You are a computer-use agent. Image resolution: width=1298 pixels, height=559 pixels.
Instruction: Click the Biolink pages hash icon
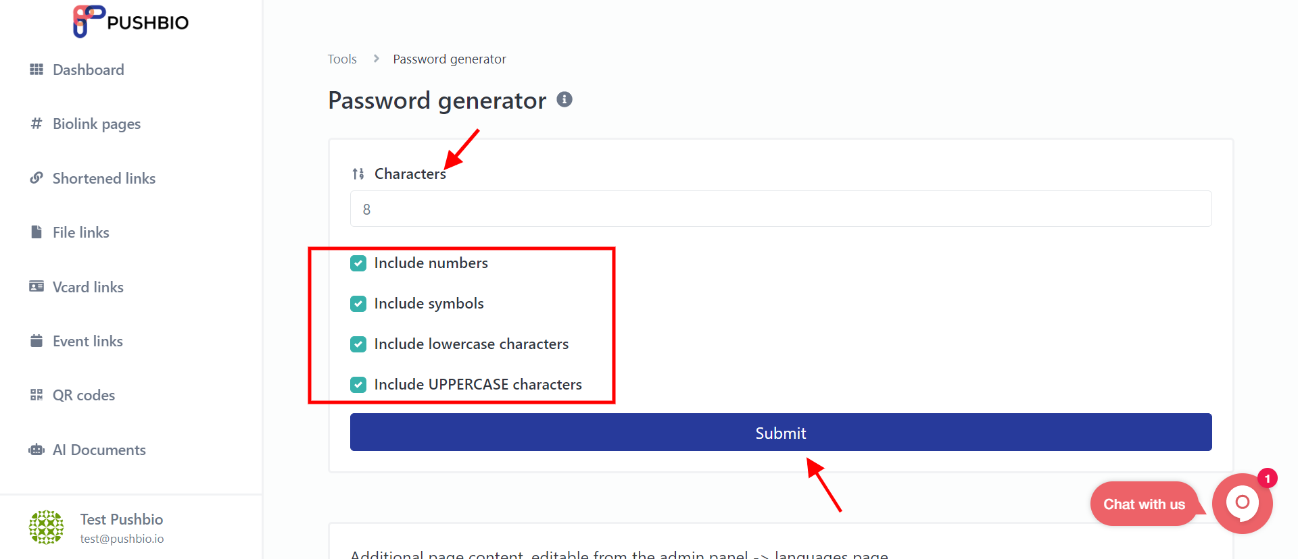37,124
